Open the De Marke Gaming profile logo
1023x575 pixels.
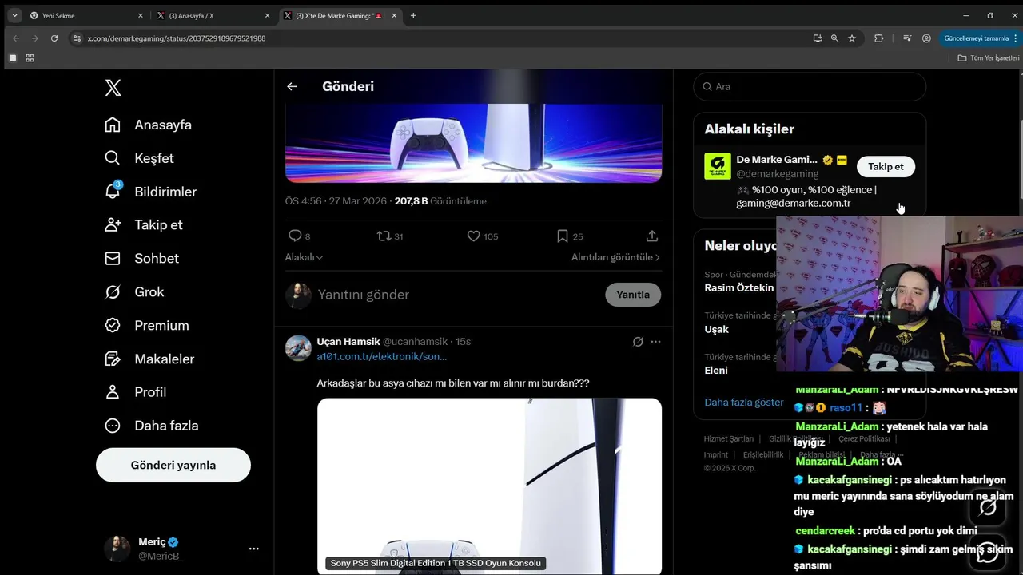(718, 166)
